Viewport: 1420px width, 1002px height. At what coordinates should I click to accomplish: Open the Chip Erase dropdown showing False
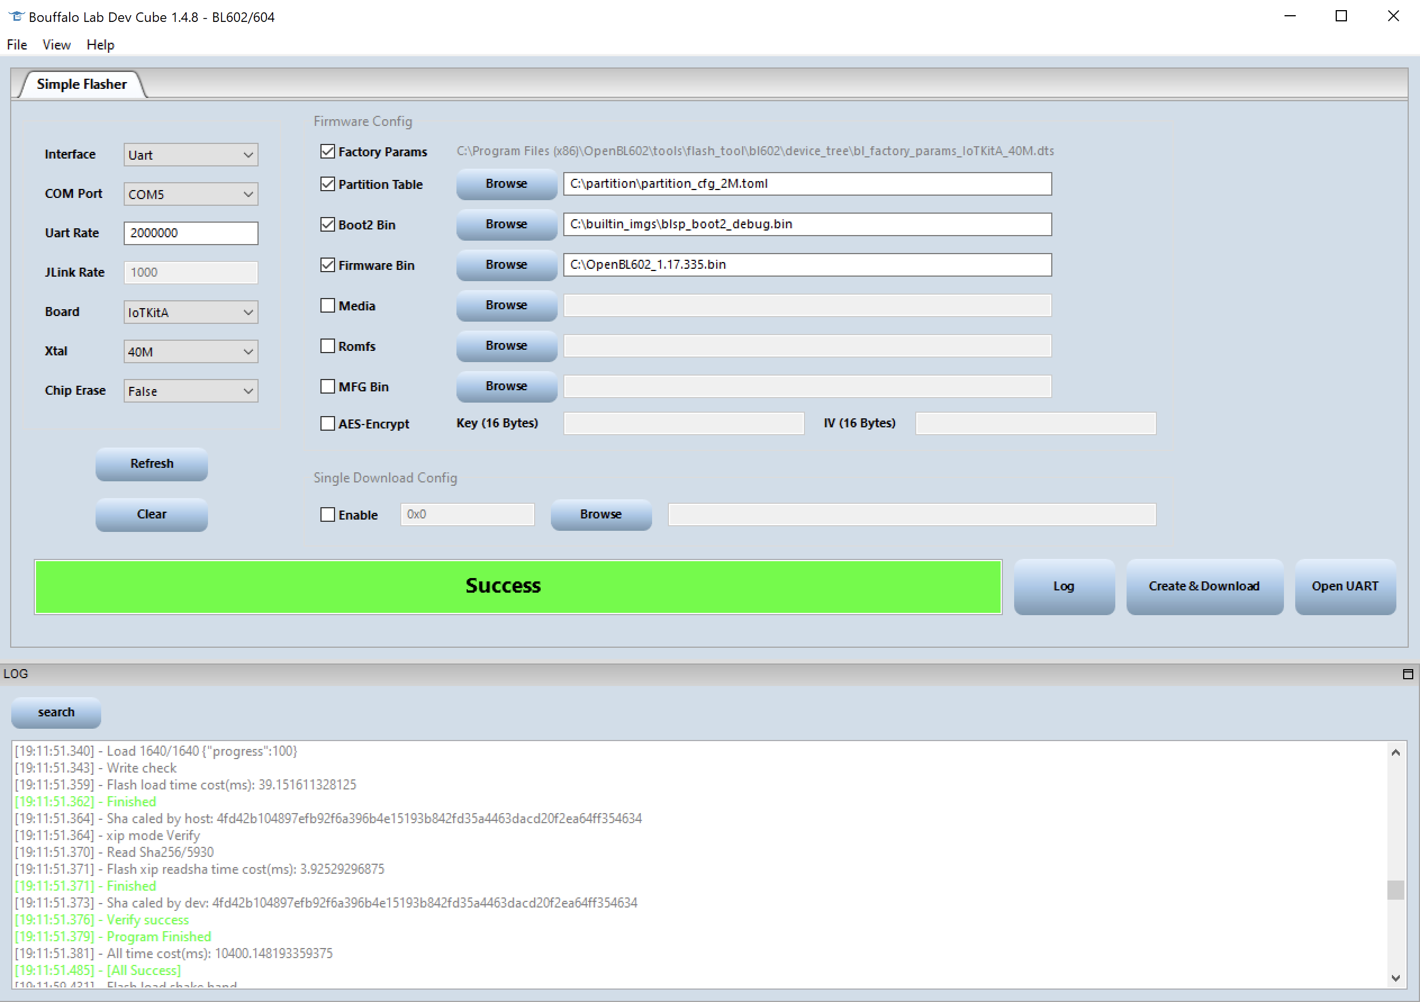(x=191, y=391)
